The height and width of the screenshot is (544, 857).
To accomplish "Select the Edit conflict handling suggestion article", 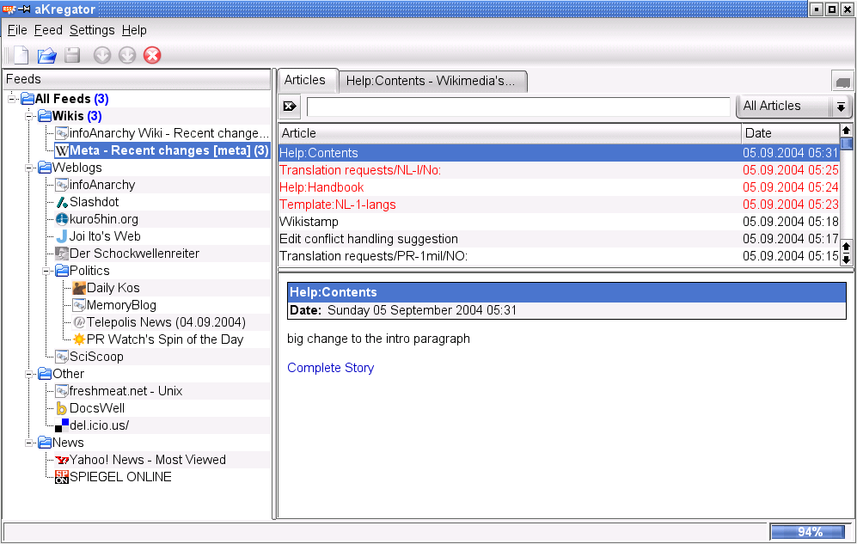I will [559, 239].
